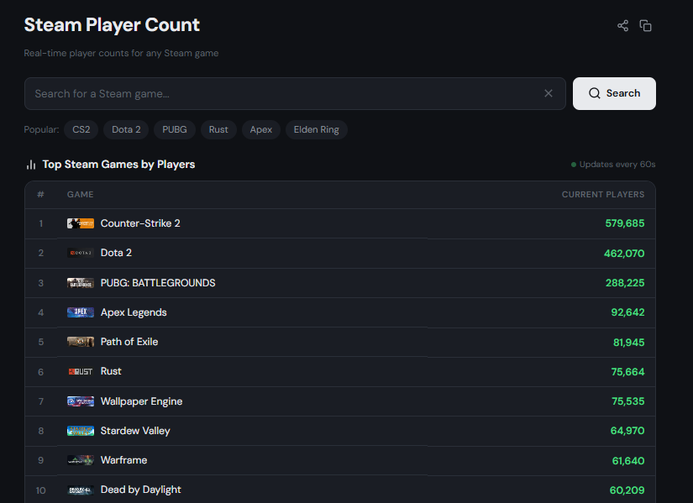This screenshot has height=503, width=693.
Task: Clear the search field with the X icon
Action: pos(549,93)
